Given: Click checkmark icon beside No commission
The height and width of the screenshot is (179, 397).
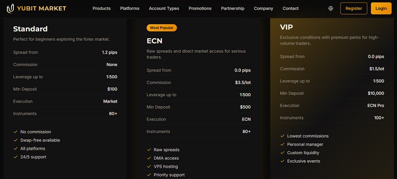Looking at the screenshot, I should (15, 132).
